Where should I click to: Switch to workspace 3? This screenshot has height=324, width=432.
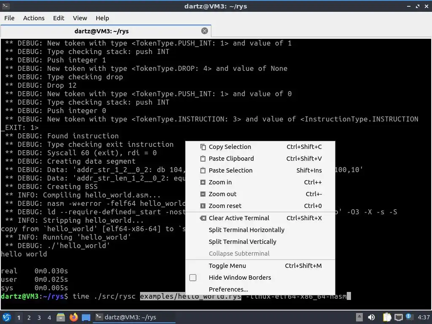[x=39, y=318]
